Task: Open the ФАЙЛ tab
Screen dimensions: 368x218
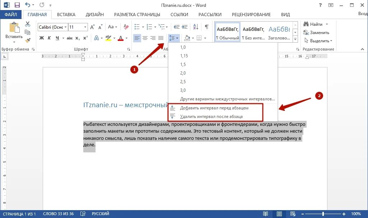Action: [11, 15]
